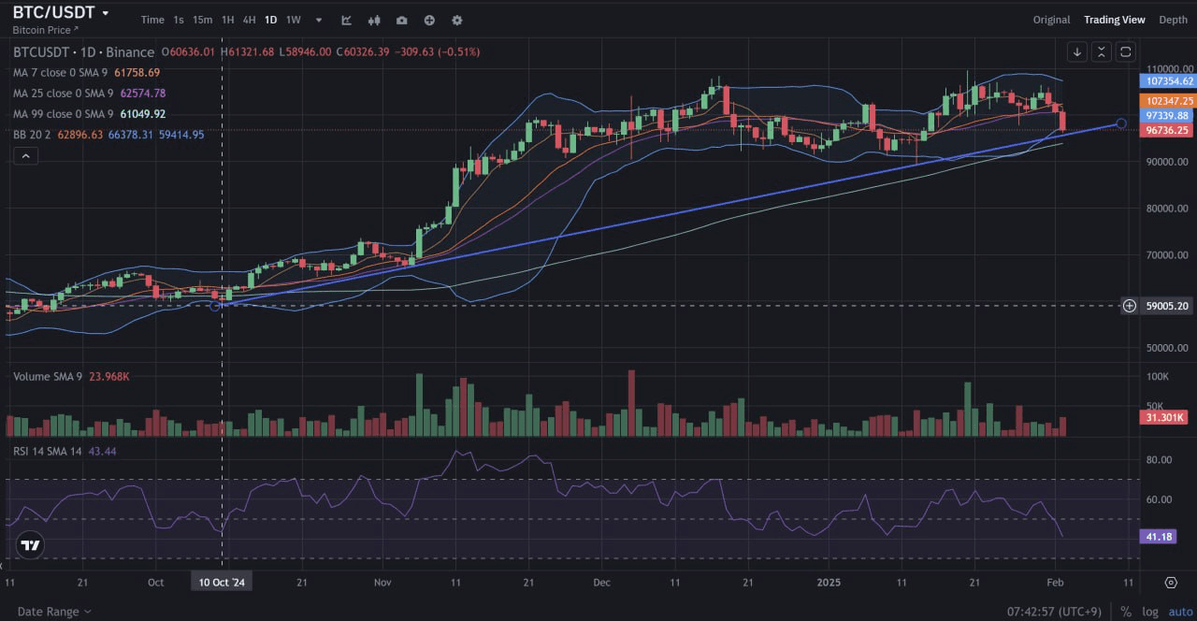This screenshot has height=621, width=1197.
Task: Click the MA 7 value 61758.69
Action: (137, 72)
